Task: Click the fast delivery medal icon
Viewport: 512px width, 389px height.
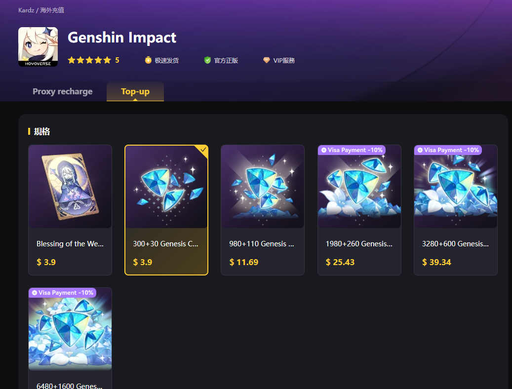Action: coord(148,60)
